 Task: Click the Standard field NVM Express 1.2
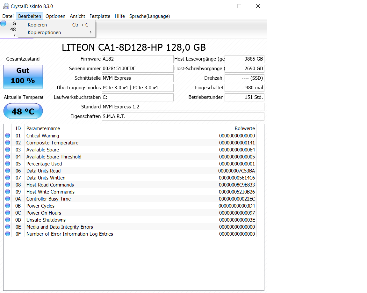click(183, 107)
